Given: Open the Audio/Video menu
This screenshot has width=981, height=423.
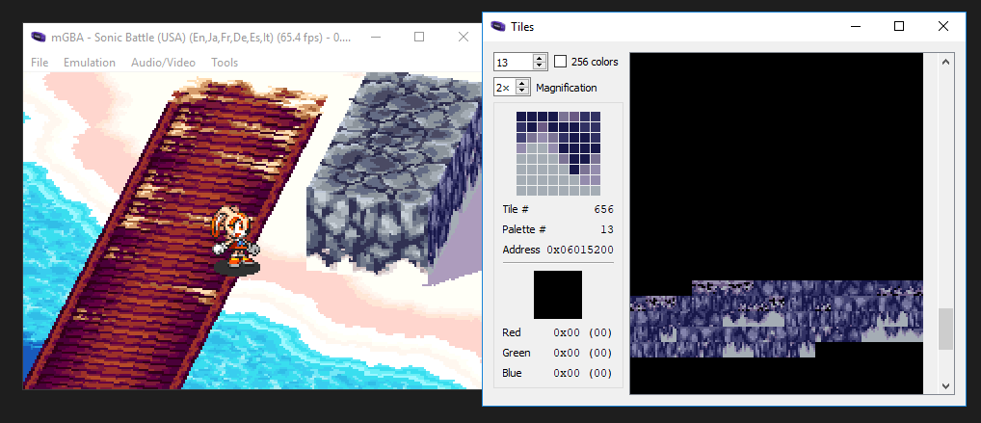Looking at the screenshot, I should click(x=163, y=63).
